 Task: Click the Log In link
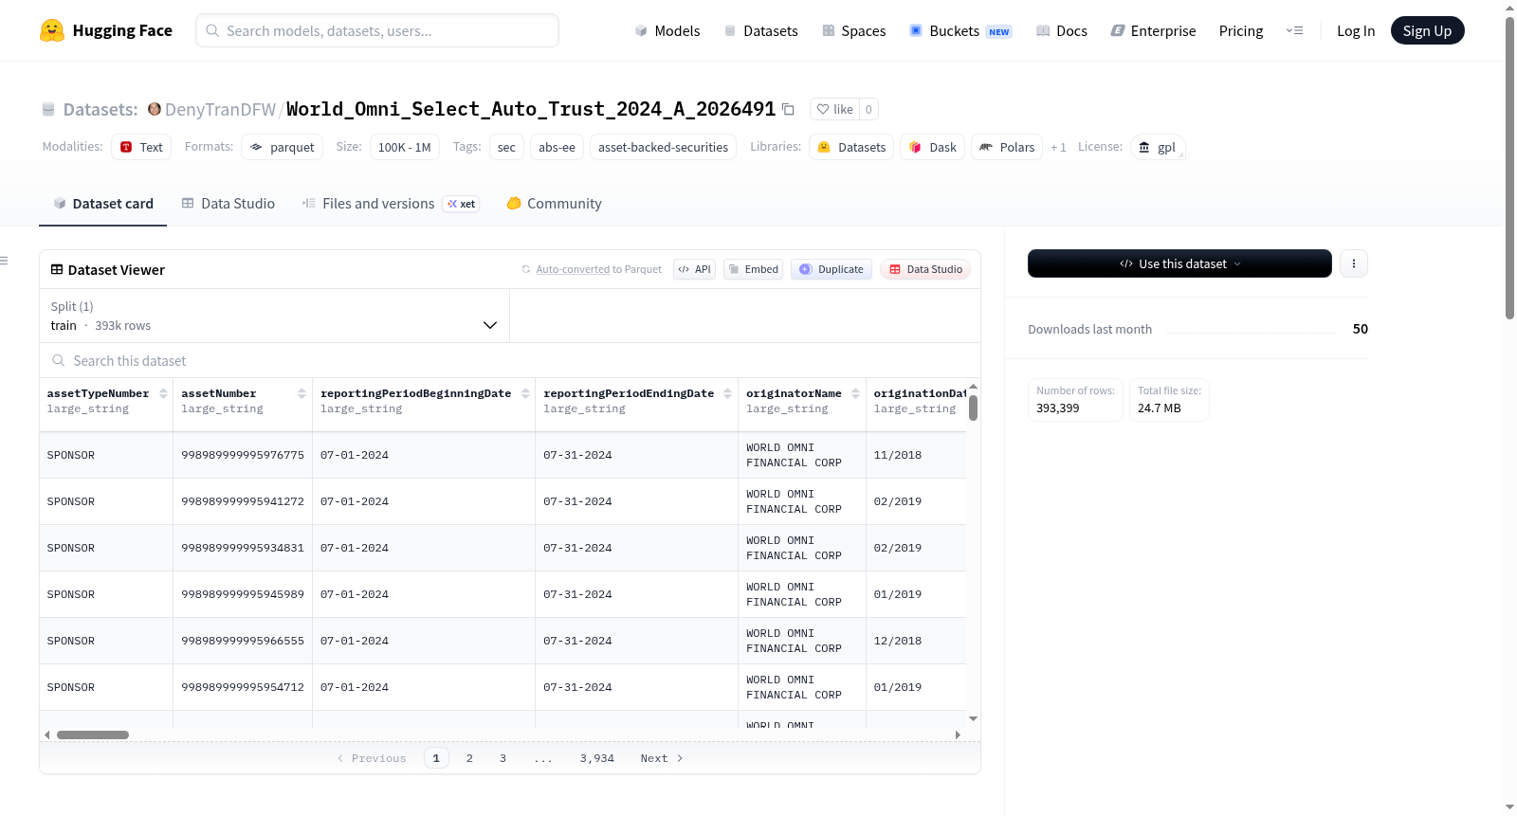pyautogui.click(x=1356, y=30)
